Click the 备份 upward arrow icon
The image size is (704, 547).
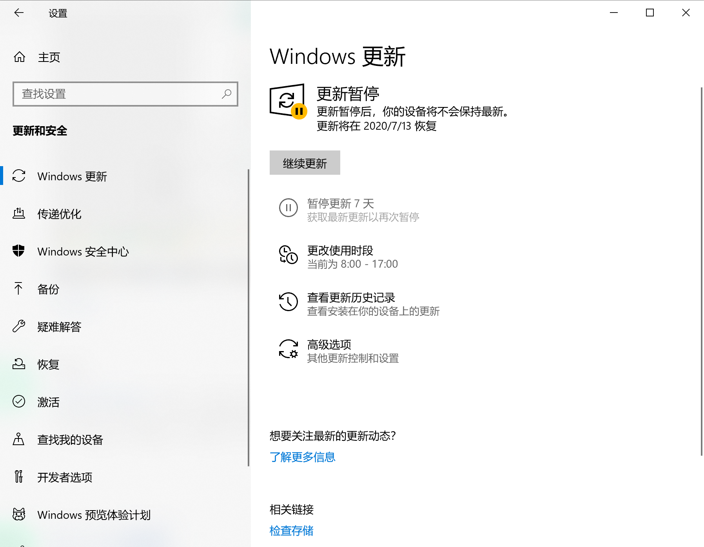[18, 288]
